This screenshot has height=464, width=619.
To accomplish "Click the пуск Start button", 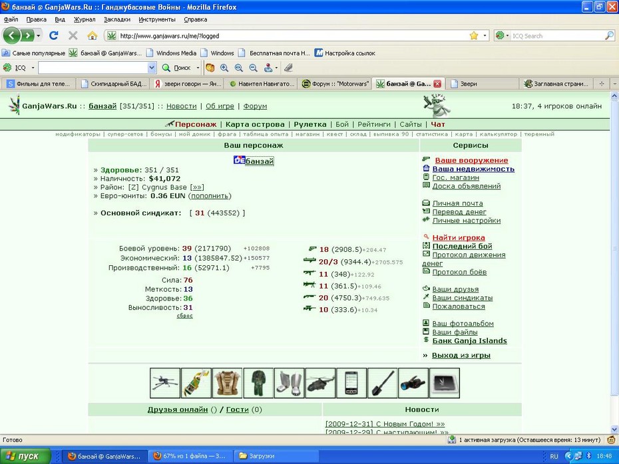I will [25, 456].
